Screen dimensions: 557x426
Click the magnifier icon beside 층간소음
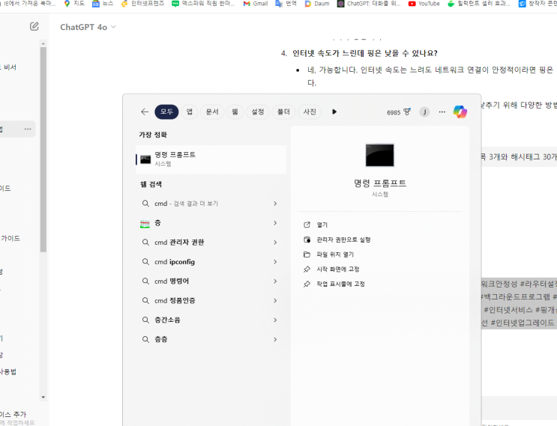[x=145, y=320]
